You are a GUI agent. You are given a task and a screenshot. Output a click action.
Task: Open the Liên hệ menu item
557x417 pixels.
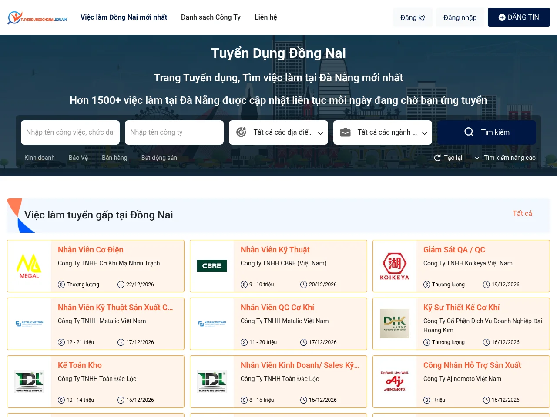coord(265,17)
